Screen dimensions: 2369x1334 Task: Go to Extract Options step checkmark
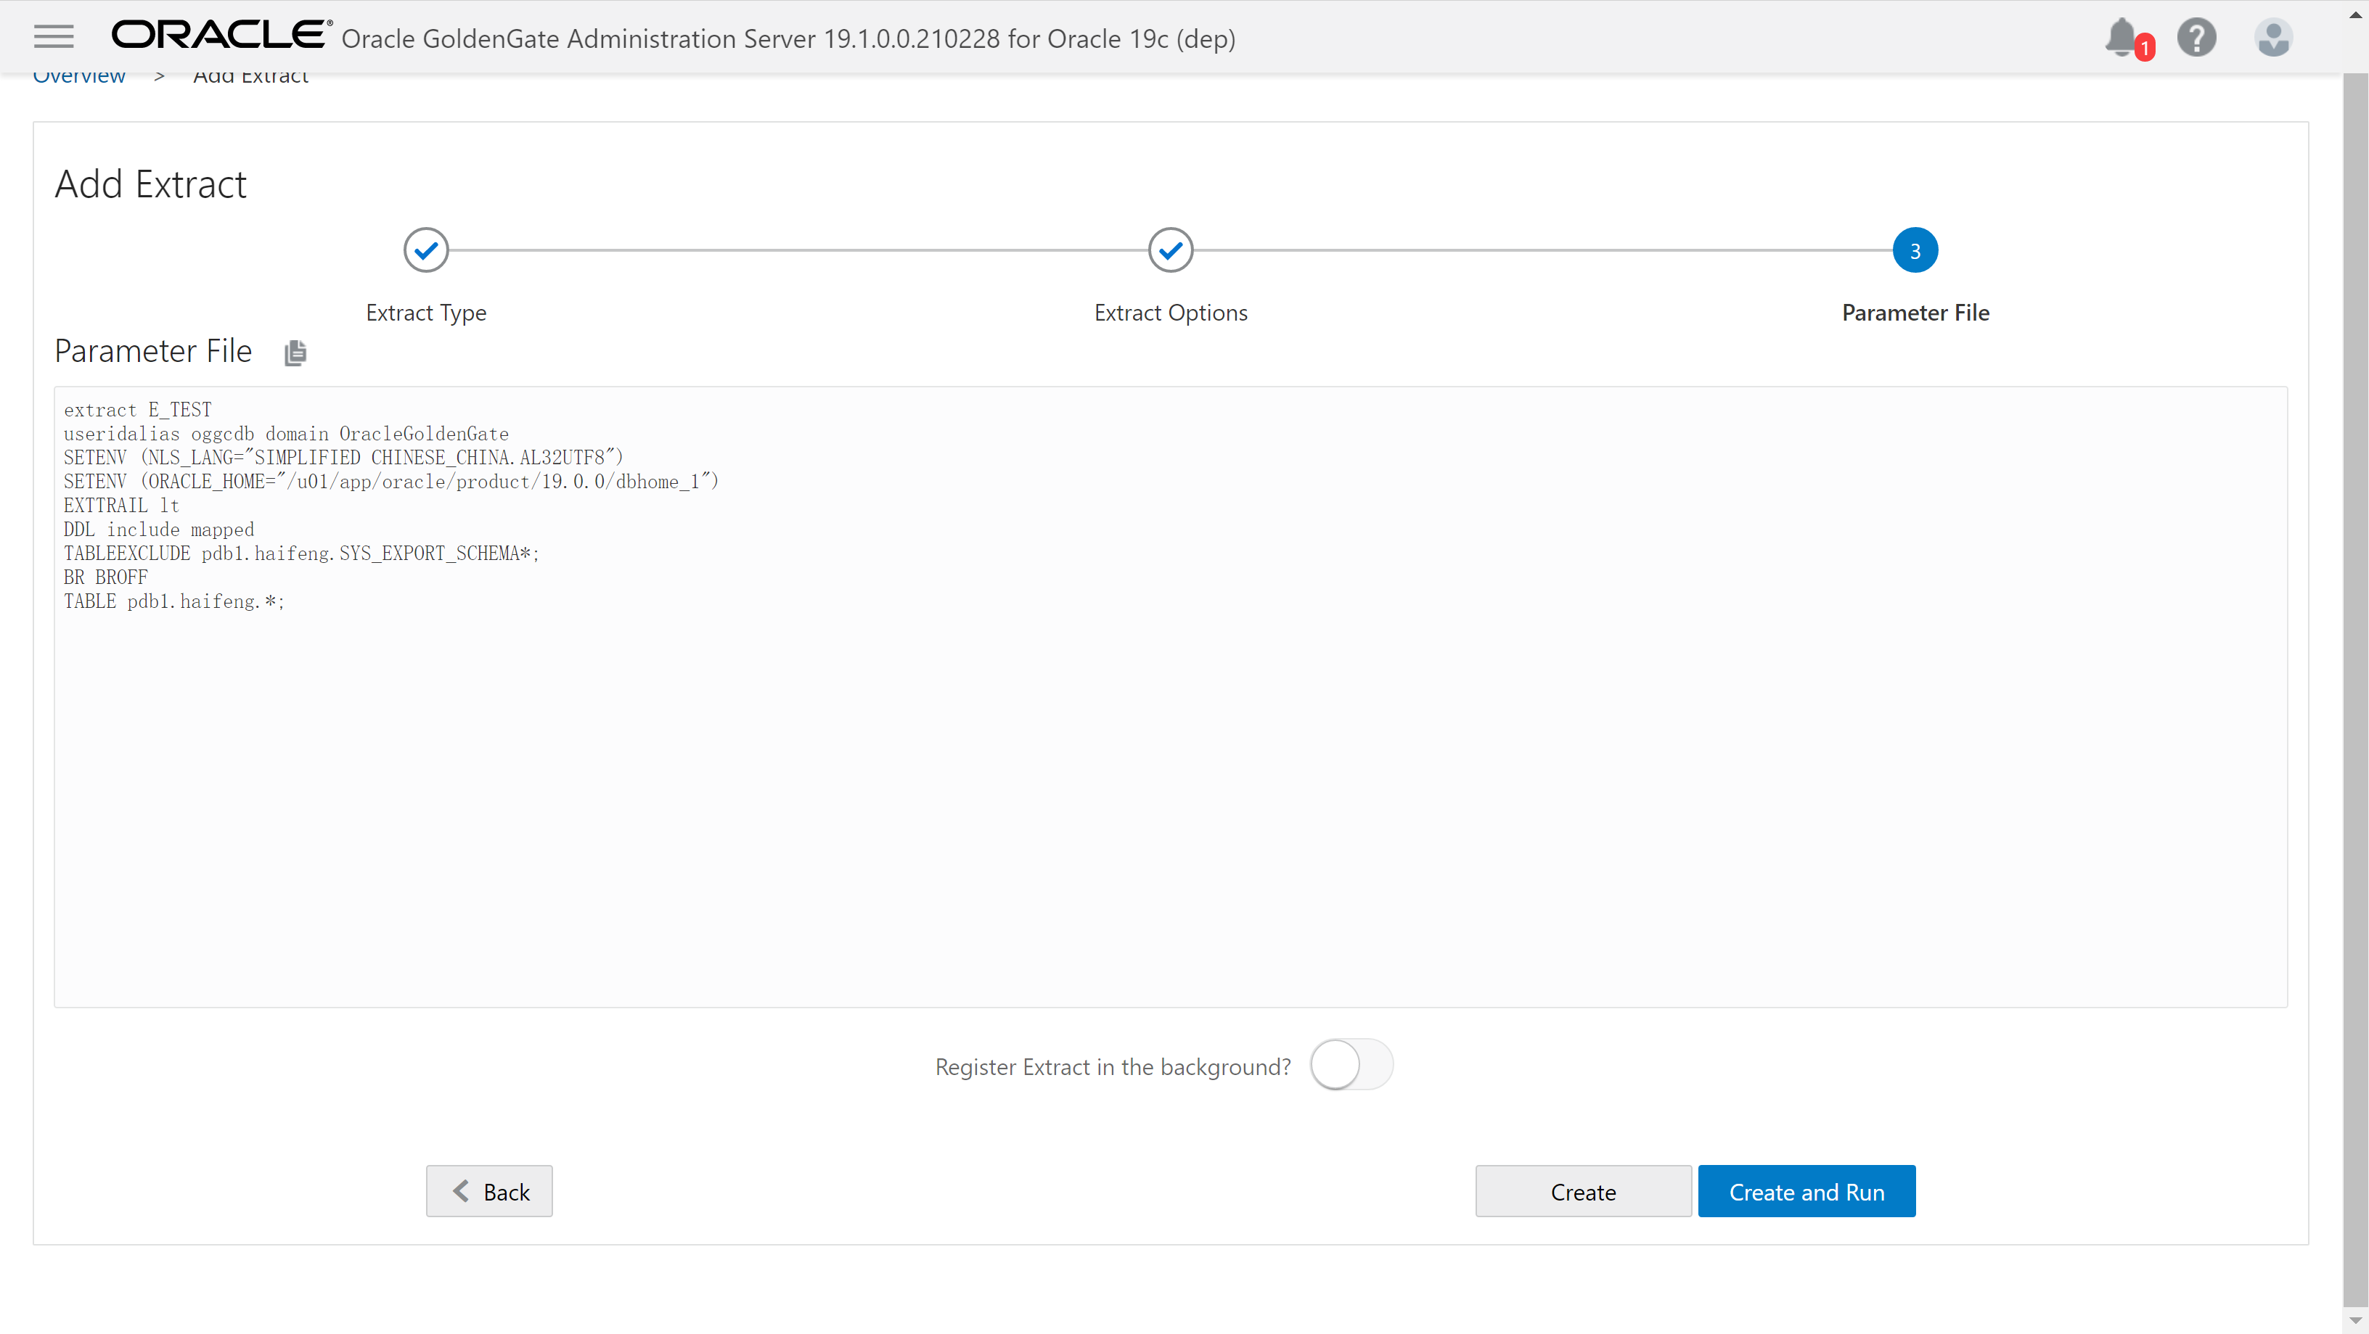tap(1171, 250)
